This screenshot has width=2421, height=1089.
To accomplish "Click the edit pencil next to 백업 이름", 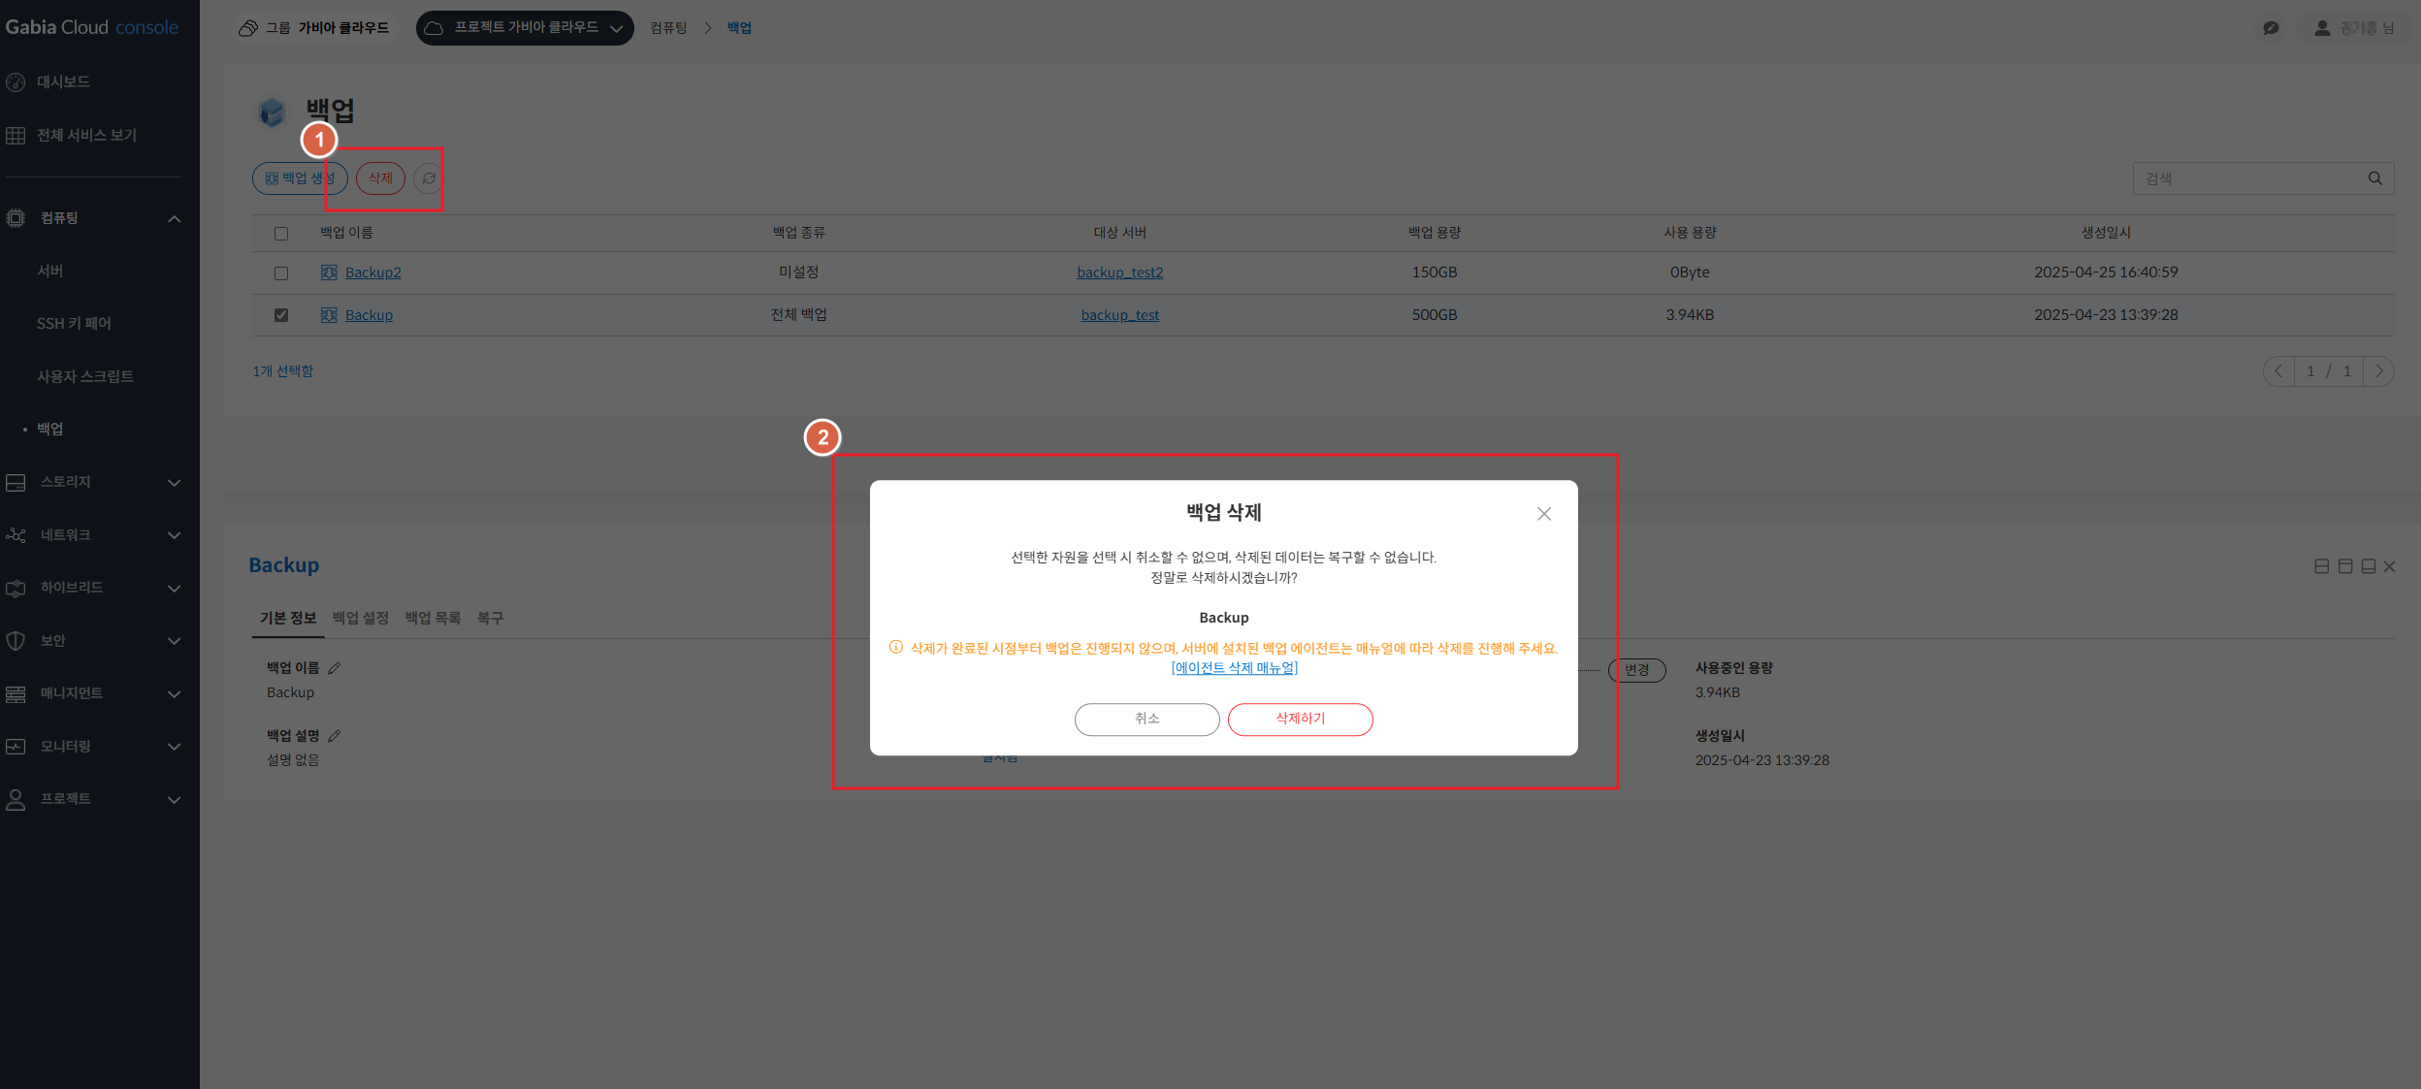I will coord(335,668).
